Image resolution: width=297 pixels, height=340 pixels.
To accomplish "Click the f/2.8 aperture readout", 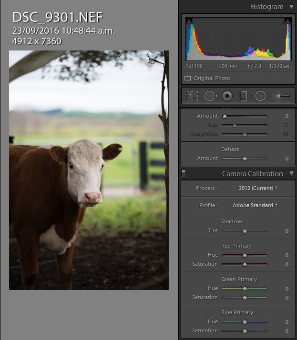I will tap(254, 66).
